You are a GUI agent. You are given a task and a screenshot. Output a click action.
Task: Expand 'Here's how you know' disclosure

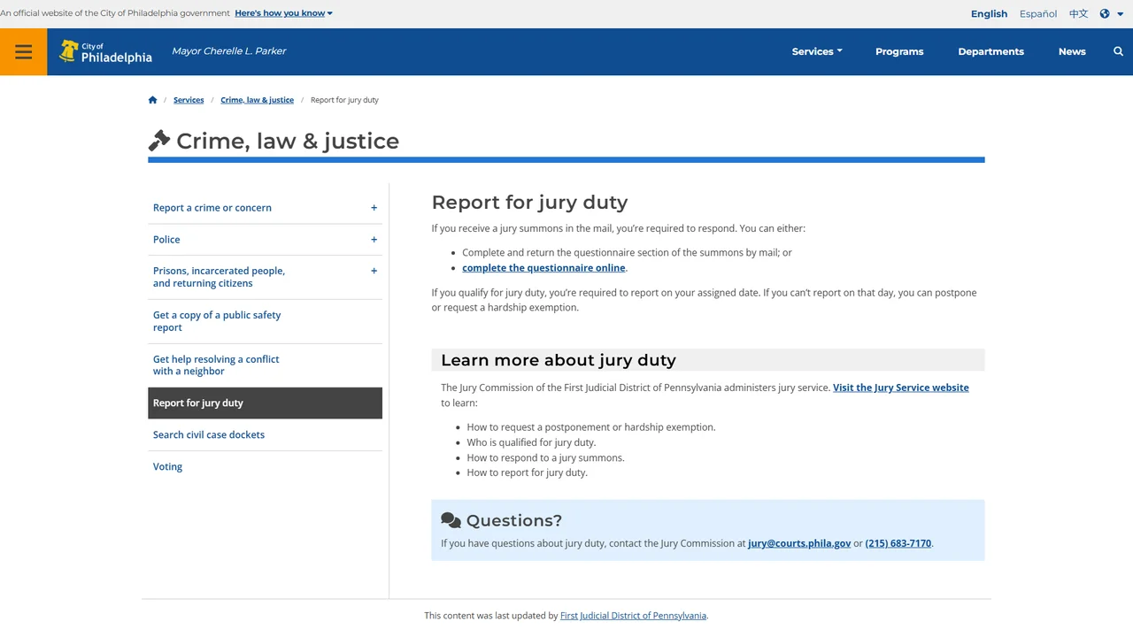pyautogui.click(x=283, y=13)
